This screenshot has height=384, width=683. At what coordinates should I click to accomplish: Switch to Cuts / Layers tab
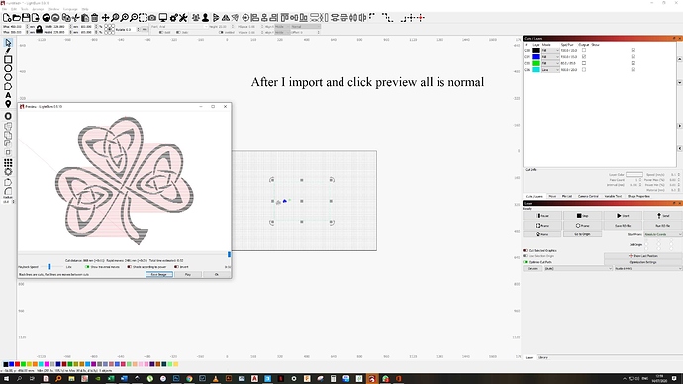point(535,196)
